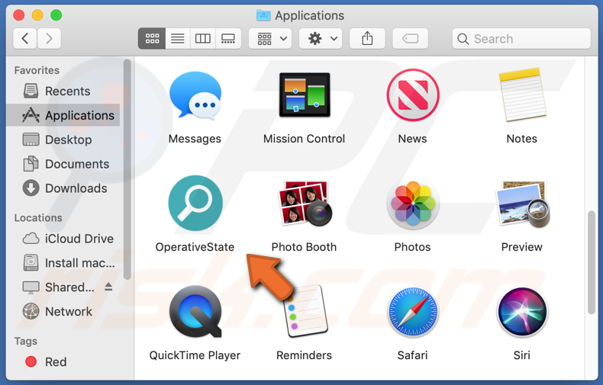Click the Photos app icon
603x385 pixels.
[413, 204]
